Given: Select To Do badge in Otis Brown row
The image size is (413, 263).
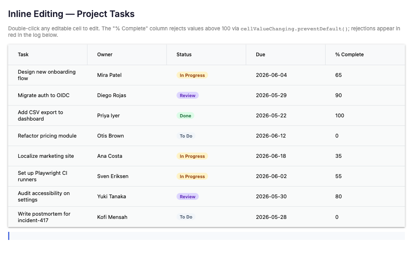Looking at the screenshot, I should pos(186,136).
